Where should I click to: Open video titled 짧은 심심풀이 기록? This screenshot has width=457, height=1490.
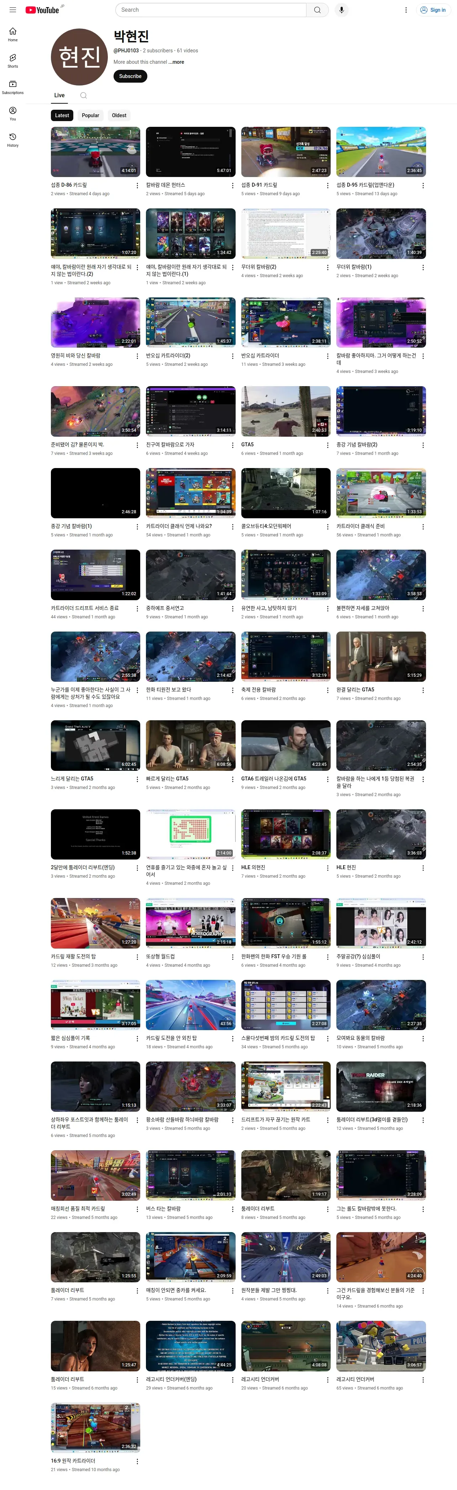pyautogui.click(x=70, y=1038)
